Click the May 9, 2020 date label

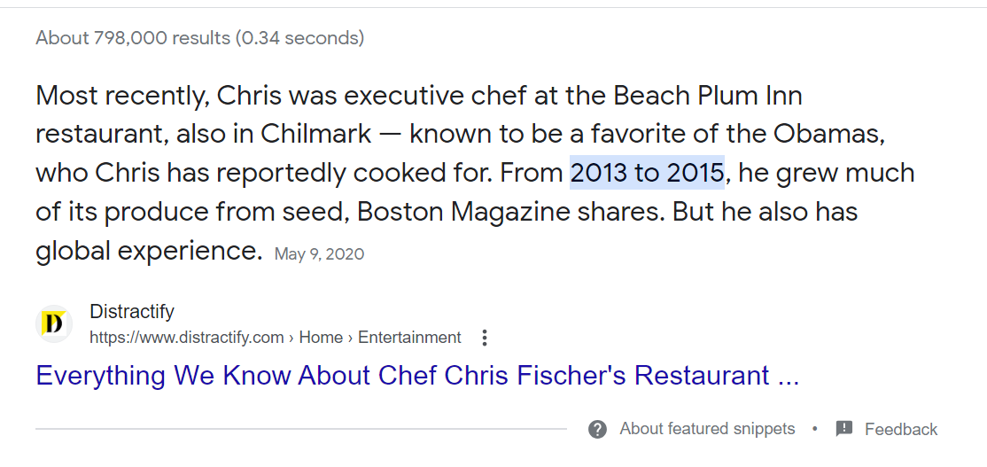pos(319,254)
